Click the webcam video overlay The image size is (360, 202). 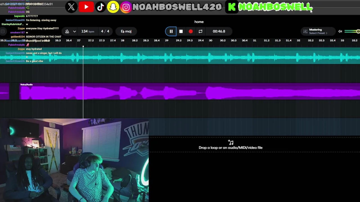pyautogui.click(x=74, y=160)
